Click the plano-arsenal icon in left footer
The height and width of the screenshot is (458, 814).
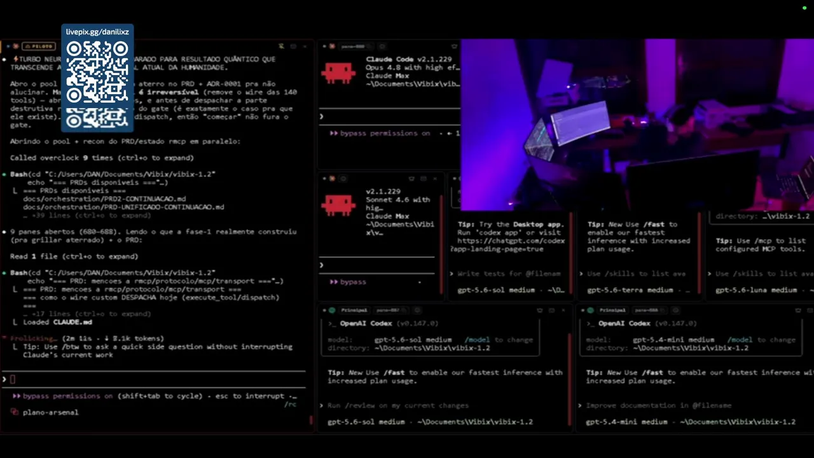[x=15, y=412]
